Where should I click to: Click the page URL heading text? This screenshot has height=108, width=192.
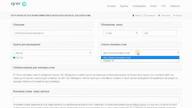[x=51, y=16]
